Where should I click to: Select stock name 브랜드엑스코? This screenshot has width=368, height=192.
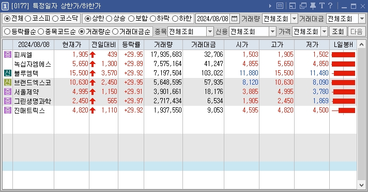tap(33, 83)
